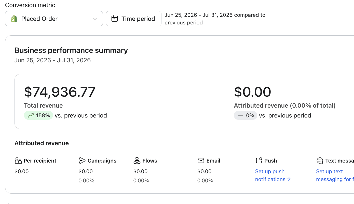Screen dimensions: 354x204
Task: Click the Email $0.00 value
Action: pos(204,171)
